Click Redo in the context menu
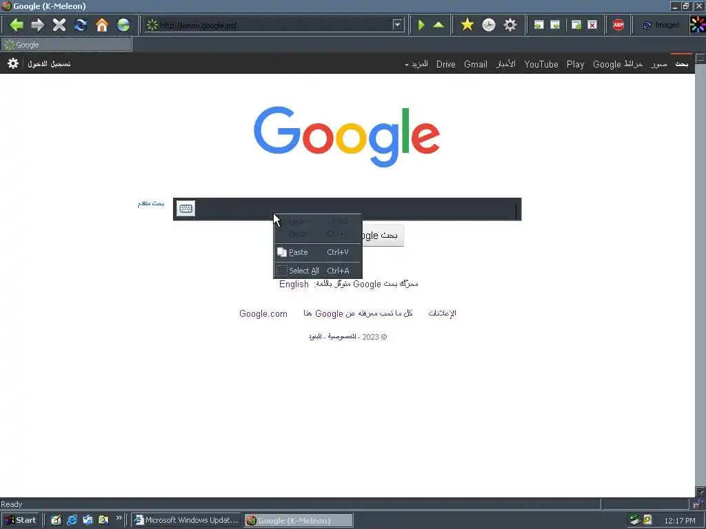The width and height of the screenshot is (706, 529). coord(318,234)
